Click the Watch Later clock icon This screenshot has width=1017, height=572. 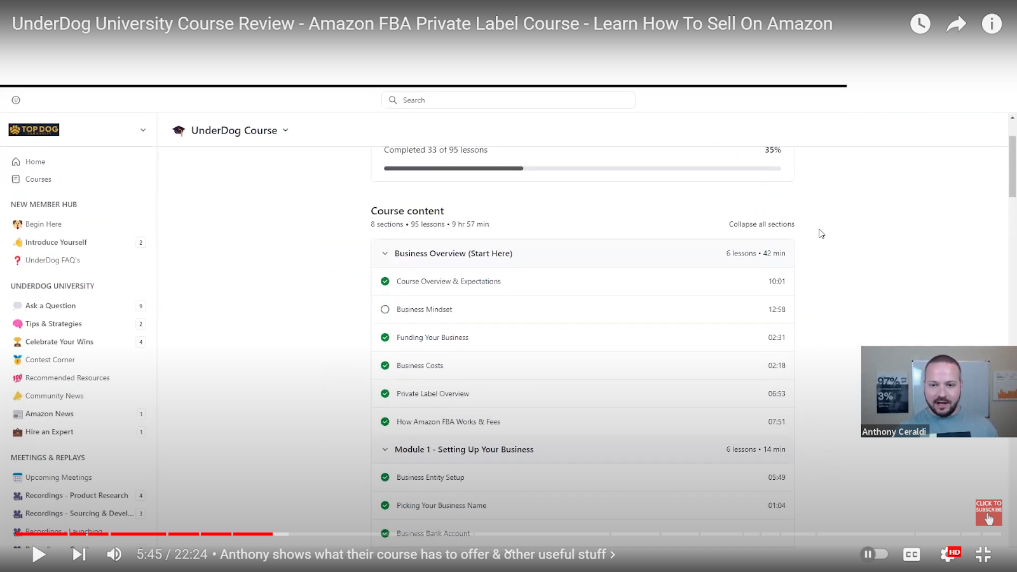(x=920, y=24)
